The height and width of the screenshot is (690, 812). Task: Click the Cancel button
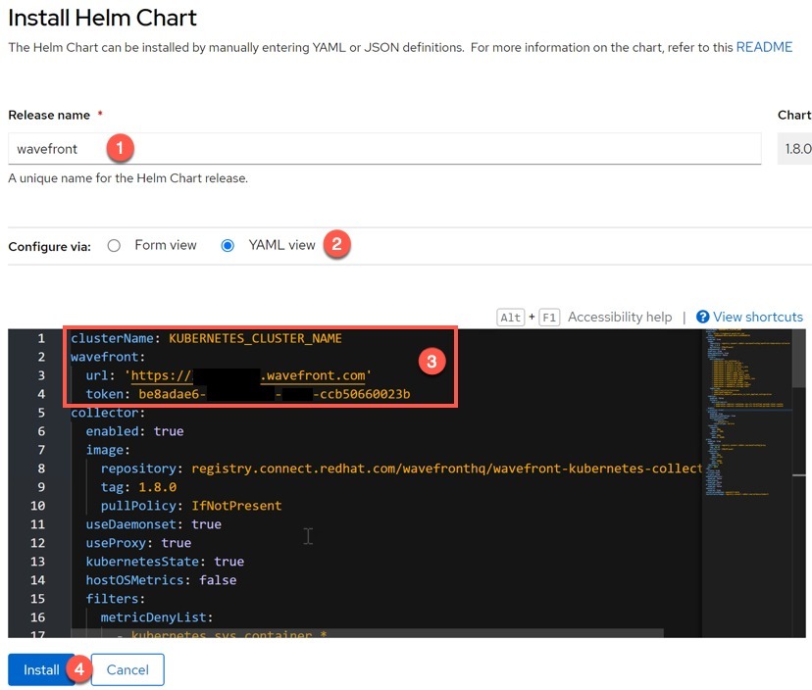pyautogui.click(x=127, y=669)
